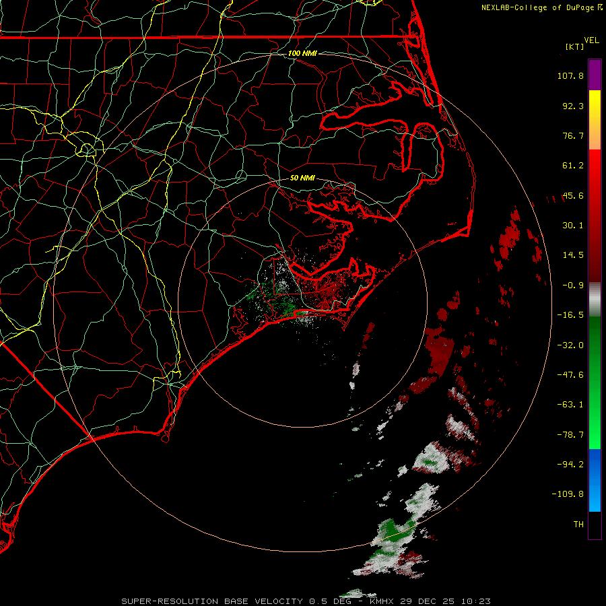
Task: Click the 30.1 legend value
Action: click(x=573, y=226)
